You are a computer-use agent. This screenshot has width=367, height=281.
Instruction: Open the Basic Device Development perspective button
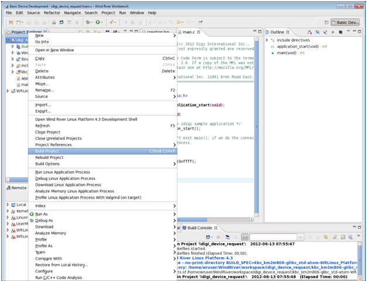(x=346, y=22)
